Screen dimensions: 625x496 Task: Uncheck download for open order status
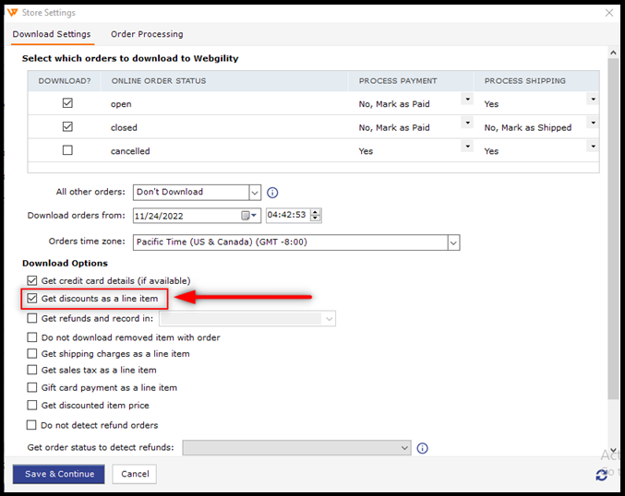(x=67, y=103)
